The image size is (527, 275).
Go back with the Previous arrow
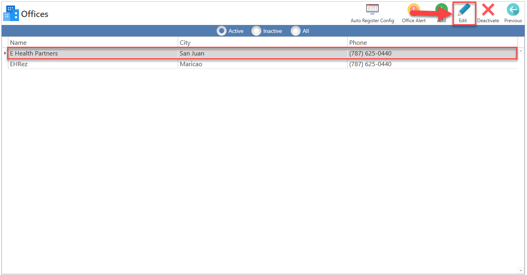click(513, 10)
